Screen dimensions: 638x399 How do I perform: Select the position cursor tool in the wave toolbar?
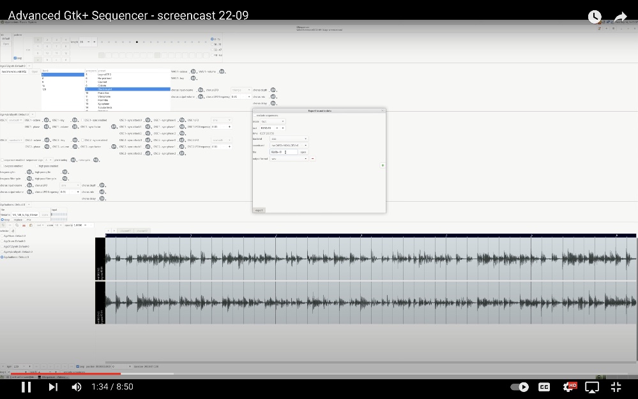[4, 225]
